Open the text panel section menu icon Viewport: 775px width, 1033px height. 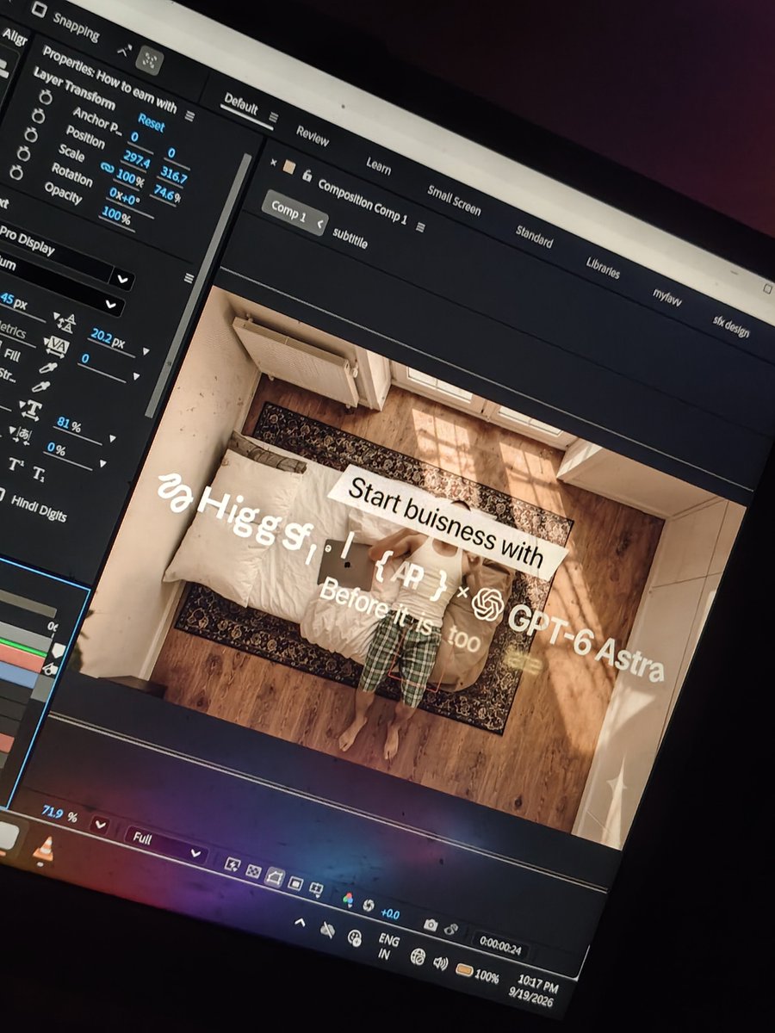[189, 279]
